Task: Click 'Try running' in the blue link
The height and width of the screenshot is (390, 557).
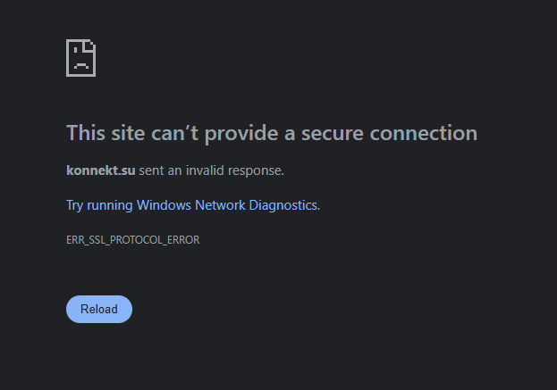Action: 99,205
